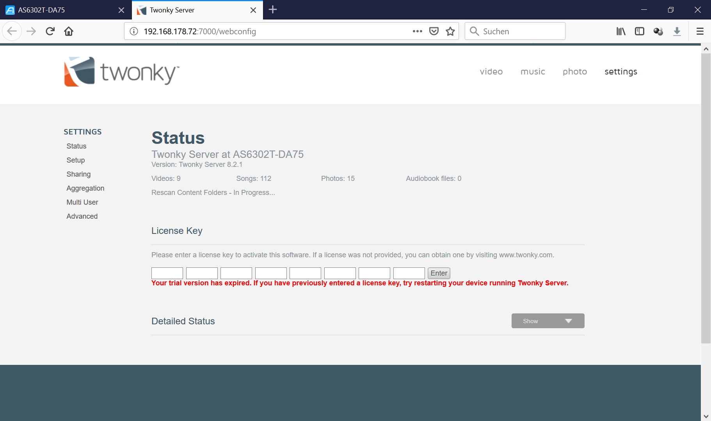Click the browser back arrow

pos(12,31)
